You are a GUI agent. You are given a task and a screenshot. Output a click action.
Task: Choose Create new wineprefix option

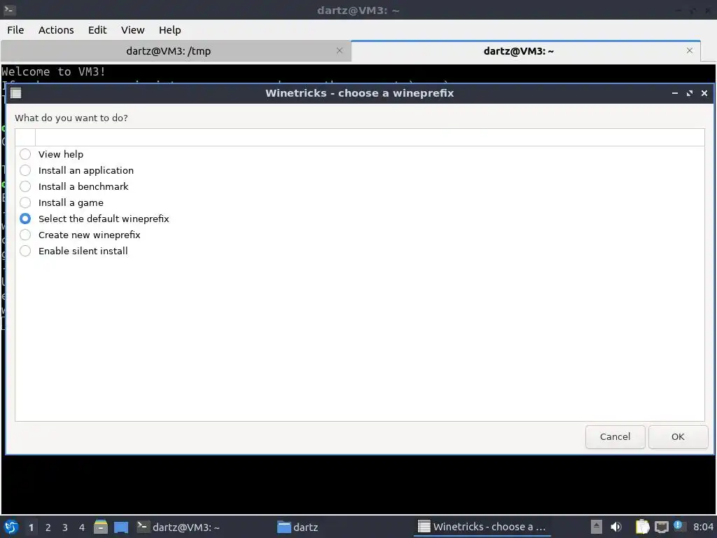25,235
